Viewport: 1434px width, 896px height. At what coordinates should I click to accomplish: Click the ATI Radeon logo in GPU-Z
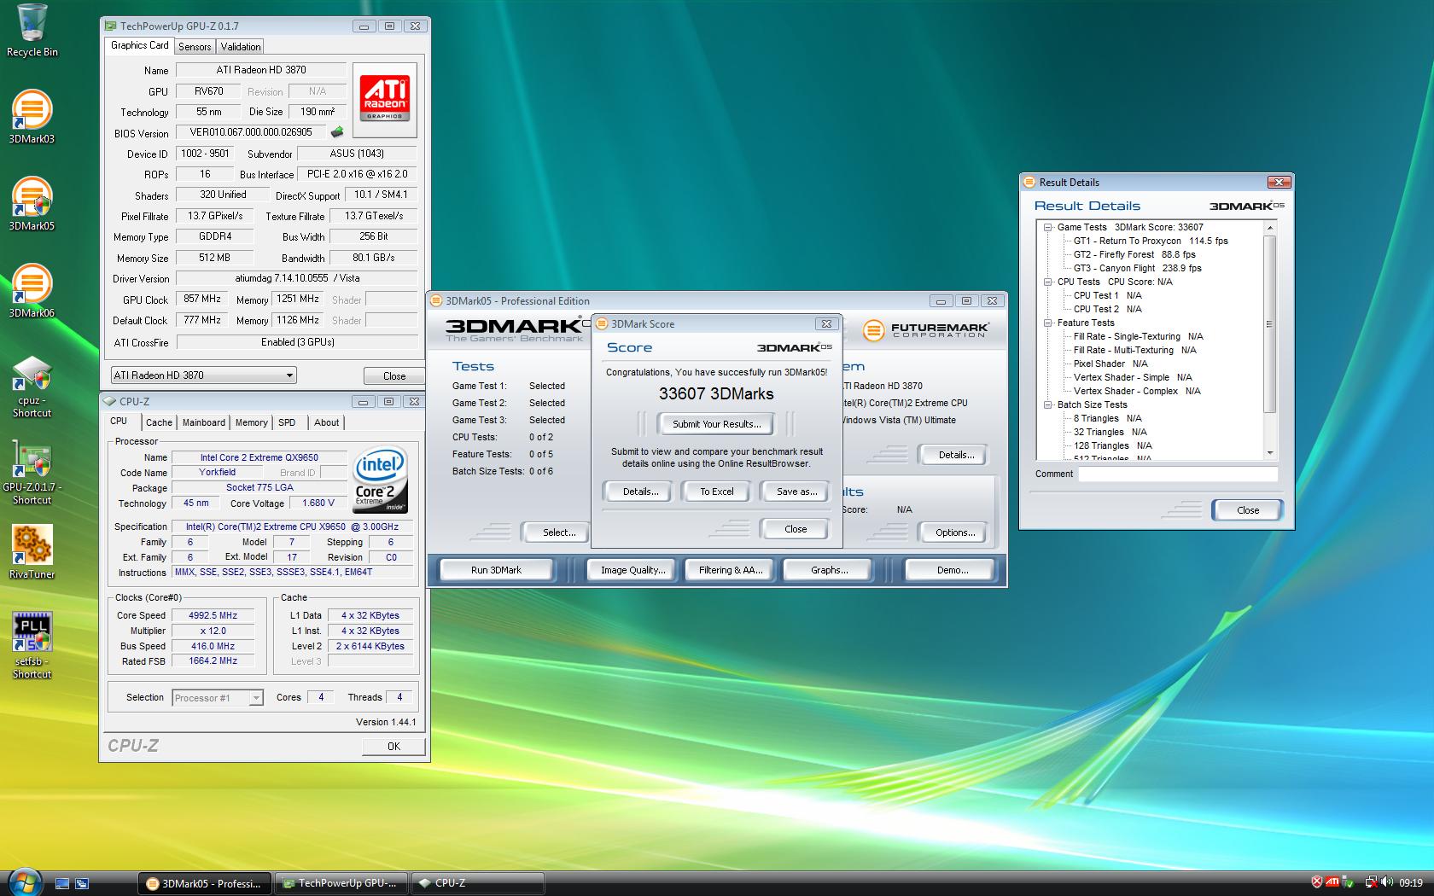click(385, 99)
